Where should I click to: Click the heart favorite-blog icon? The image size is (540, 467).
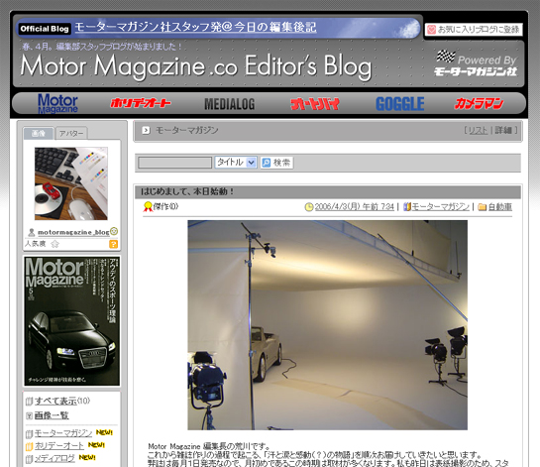(x=431, y=30)
